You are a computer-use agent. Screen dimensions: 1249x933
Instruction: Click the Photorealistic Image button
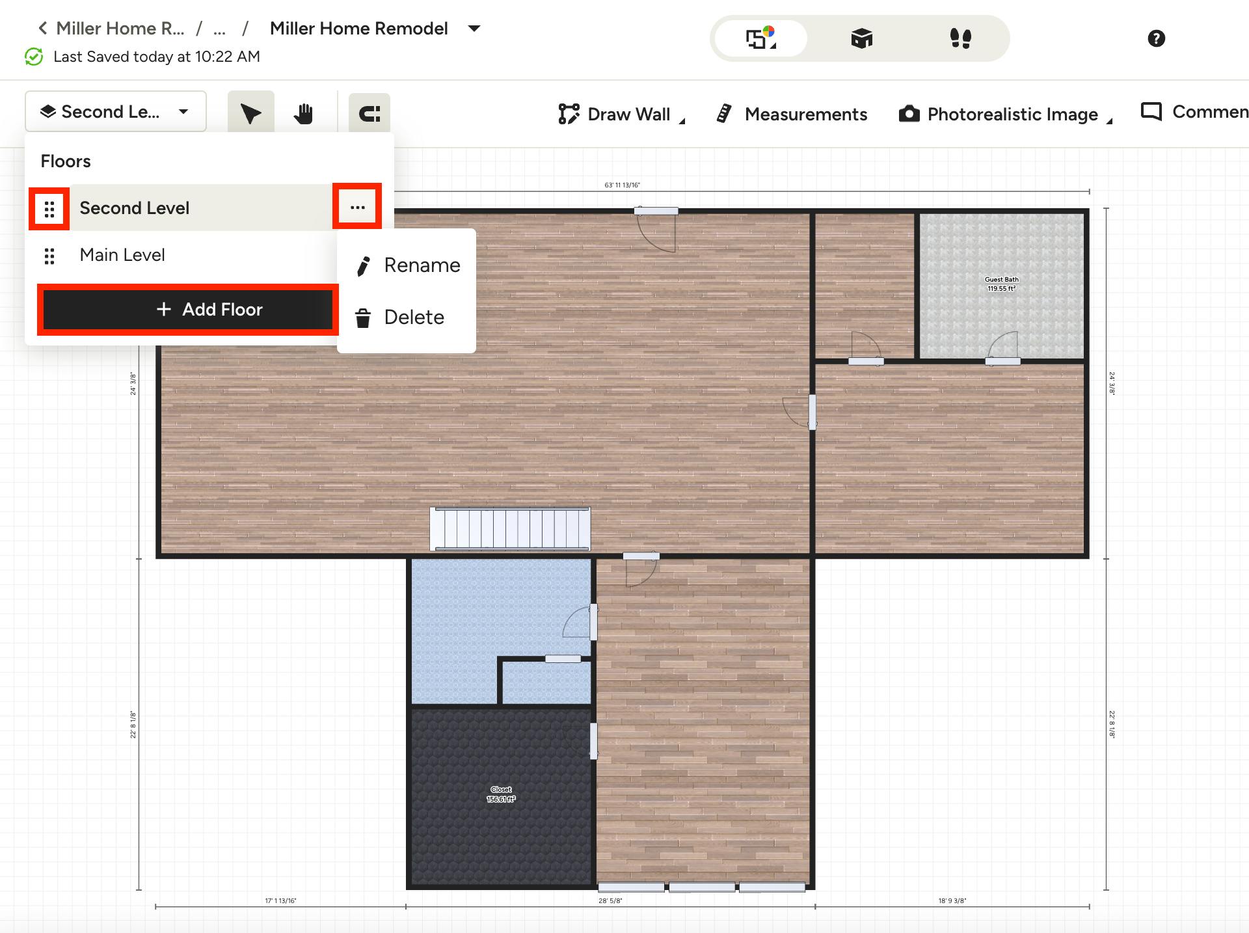pos(999,114)
